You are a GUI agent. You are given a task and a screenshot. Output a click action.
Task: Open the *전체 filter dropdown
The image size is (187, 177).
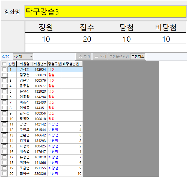coord(23,56)
